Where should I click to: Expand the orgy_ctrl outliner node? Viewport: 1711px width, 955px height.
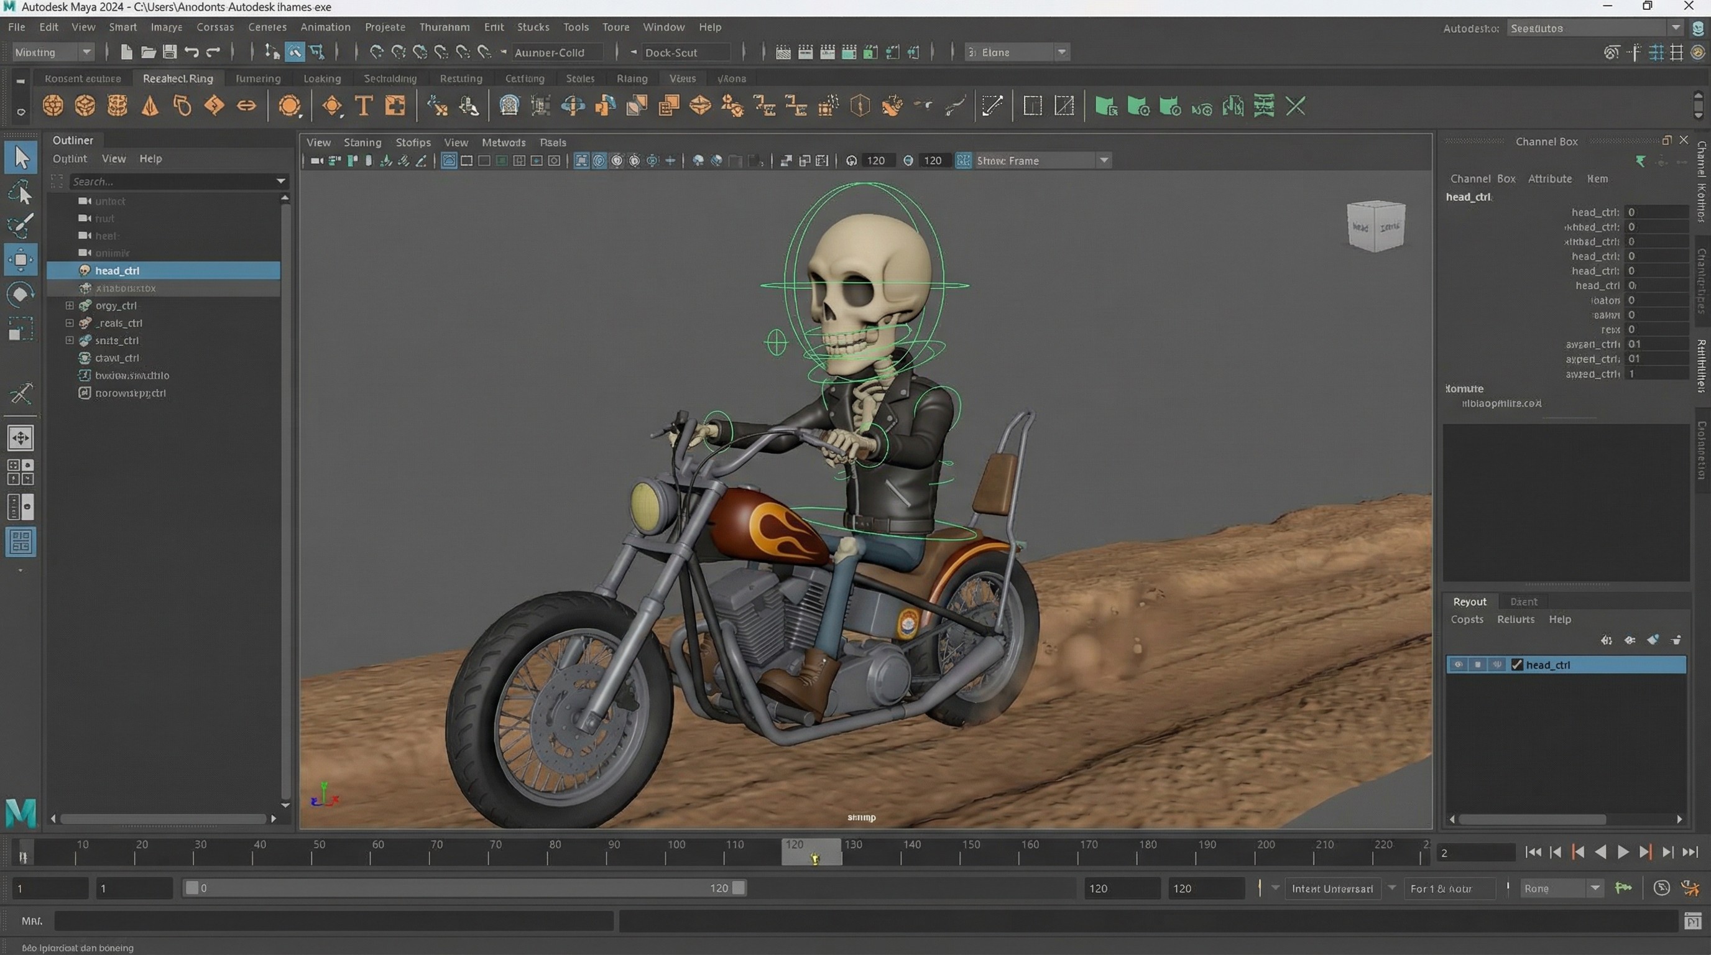point(69,305)
